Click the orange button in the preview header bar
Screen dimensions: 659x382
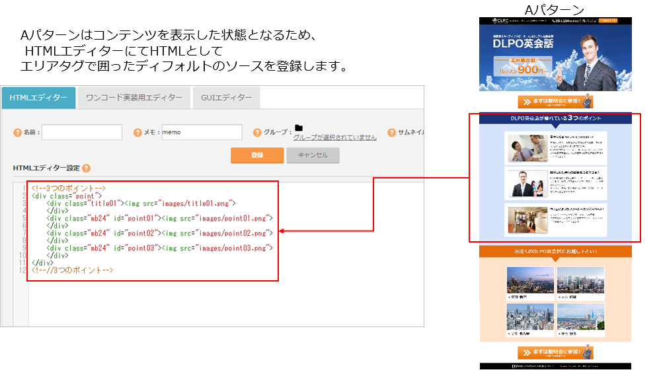[607, 20]
